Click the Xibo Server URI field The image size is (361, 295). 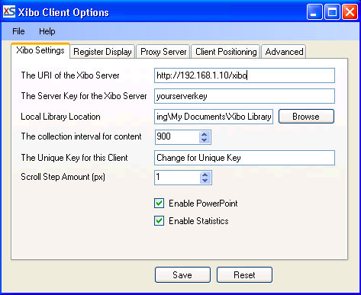tap(244, 75)
